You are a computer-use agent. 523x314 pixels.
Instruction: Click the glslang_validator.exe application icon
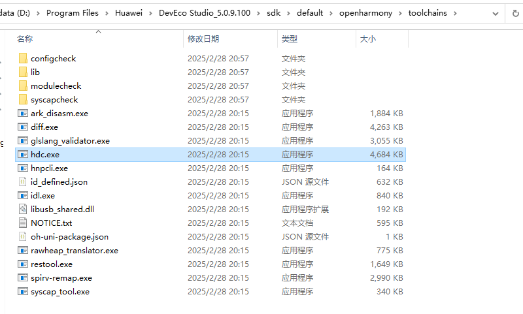(23, 140)
